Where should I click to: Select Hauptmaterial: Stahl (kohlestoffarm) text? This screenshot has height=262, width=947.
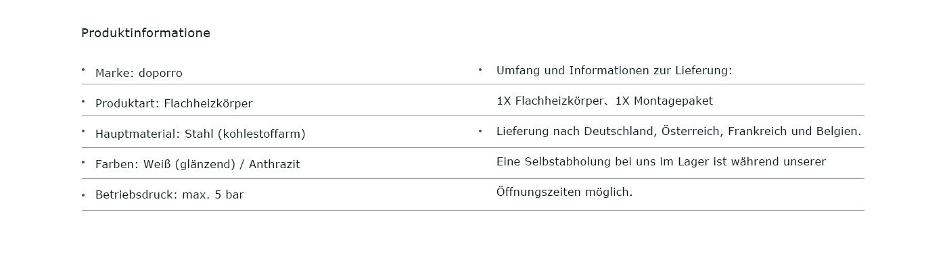(x=200, y=134)
